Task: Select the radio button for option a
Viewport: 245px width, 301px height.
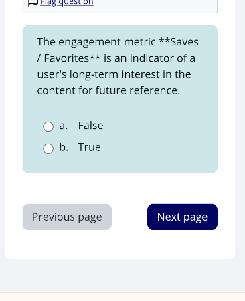Action: point(48,126)
